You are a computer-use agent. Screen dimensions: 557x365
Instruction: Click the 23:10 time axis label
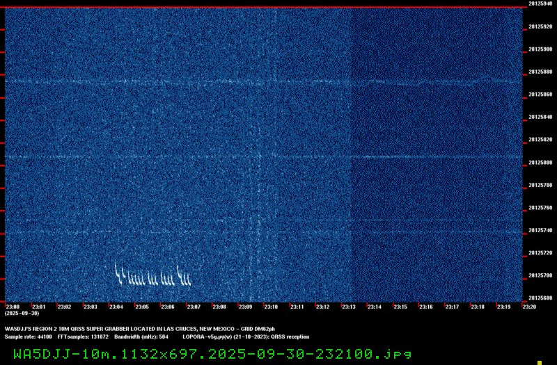(x=271, y=307)
